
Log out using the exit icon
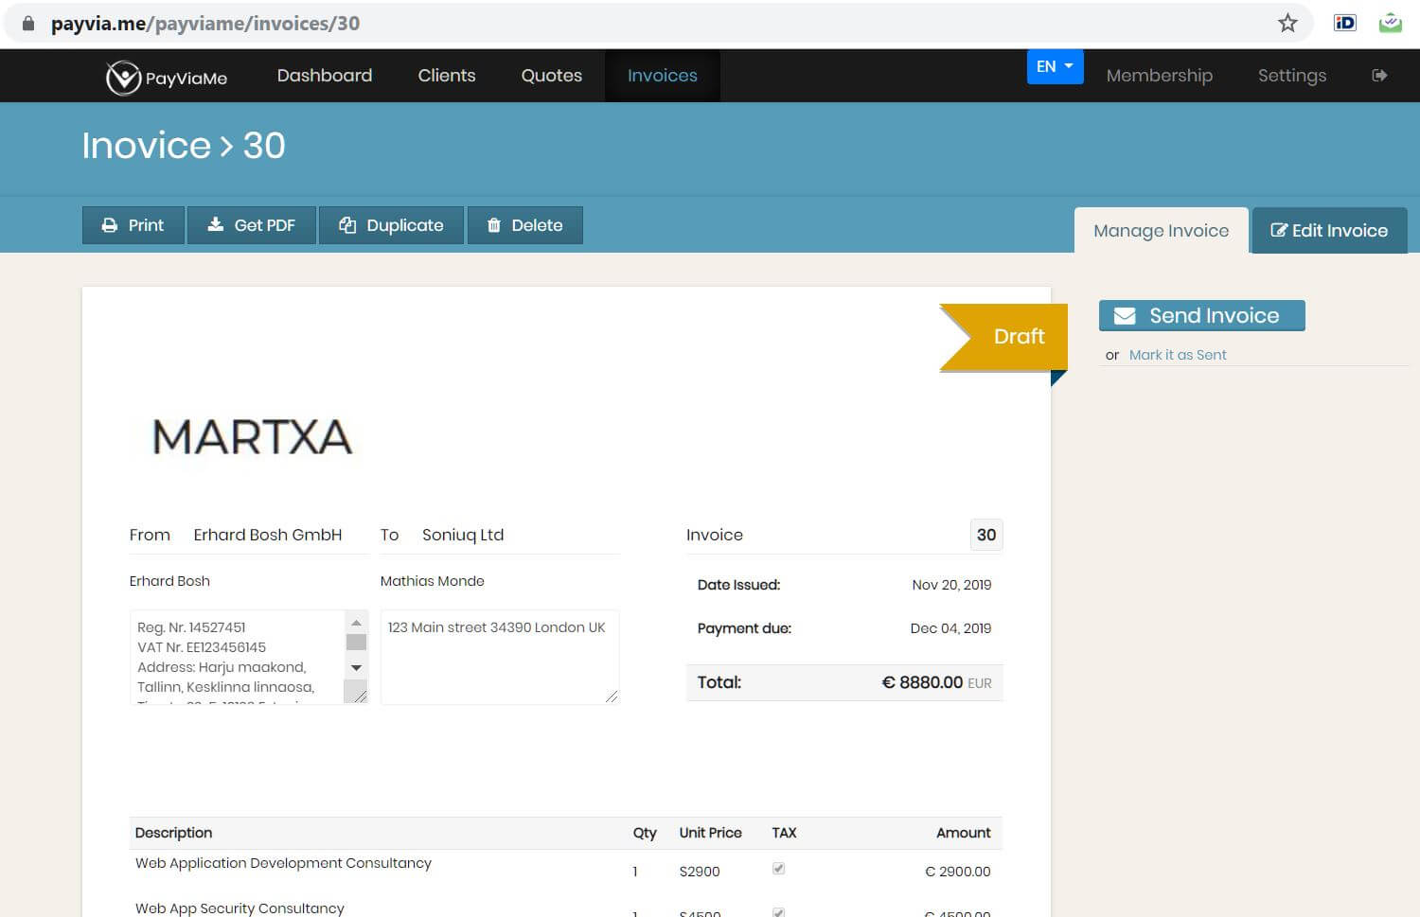[x=1379, y=76]
